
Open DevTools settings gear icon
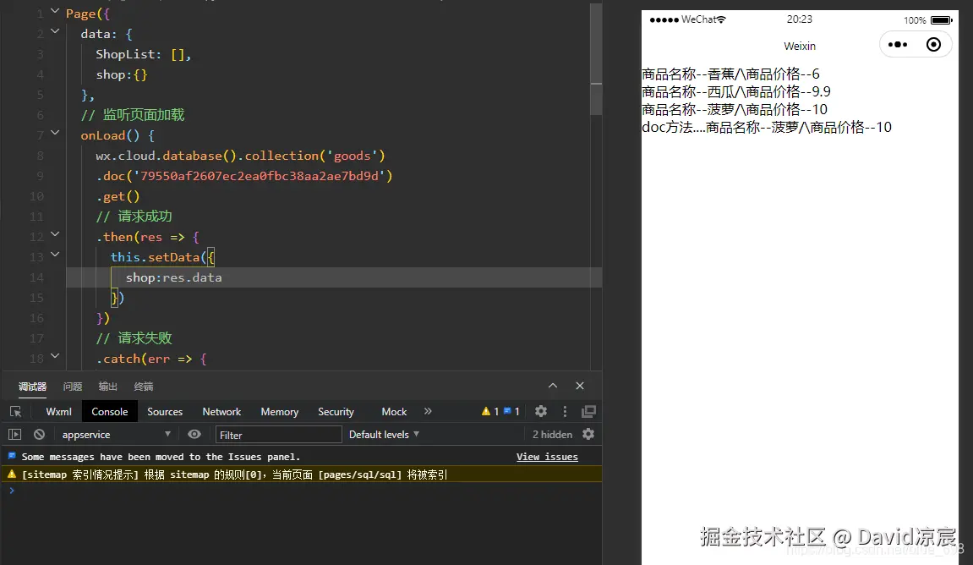(x=541, y=411)
